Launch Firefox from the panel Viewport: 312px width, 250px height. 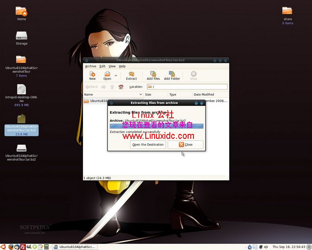(x=11, y=247)
